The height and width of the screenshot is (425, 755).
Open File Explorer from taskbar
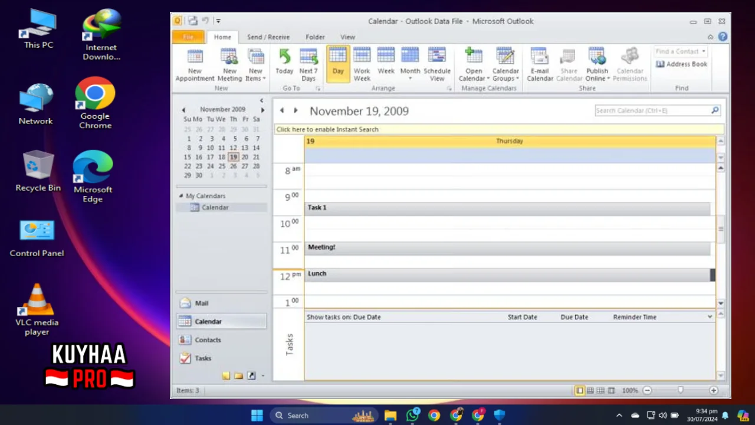[390, 416]
